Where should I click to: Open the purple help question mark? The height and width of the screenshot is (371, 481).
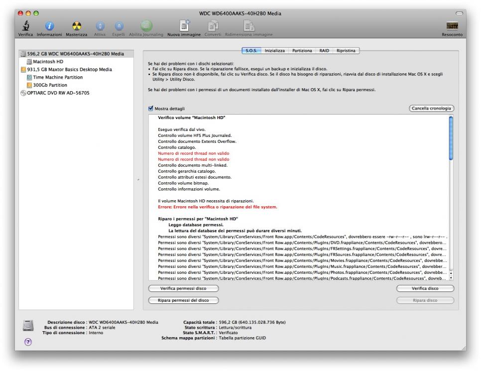click(28, 342)
